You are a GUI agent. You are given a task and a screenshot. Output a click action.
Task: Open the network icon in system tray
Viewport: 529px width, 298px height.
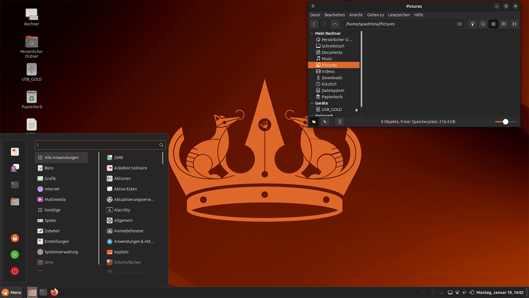pos(458,292)
